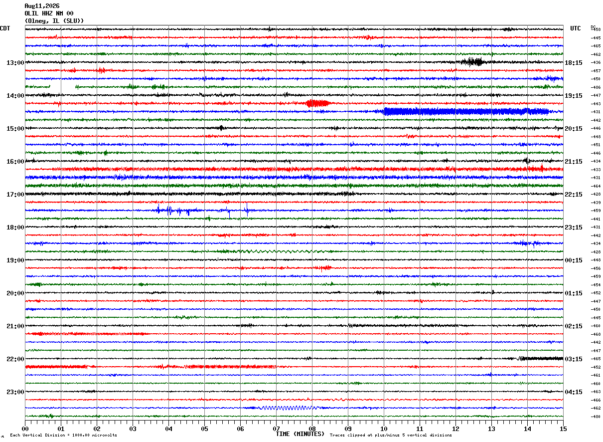
Task: Select the 07 minute axis tick
Action: coord(276,429)
